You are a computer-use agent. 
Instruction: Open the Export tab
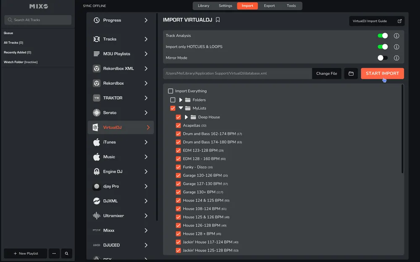269,5
